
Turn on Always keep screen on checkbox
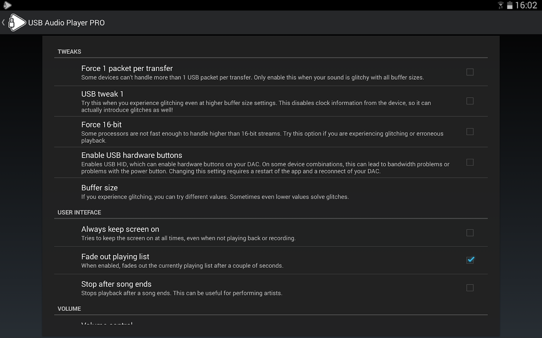click(x=470, y=233)
